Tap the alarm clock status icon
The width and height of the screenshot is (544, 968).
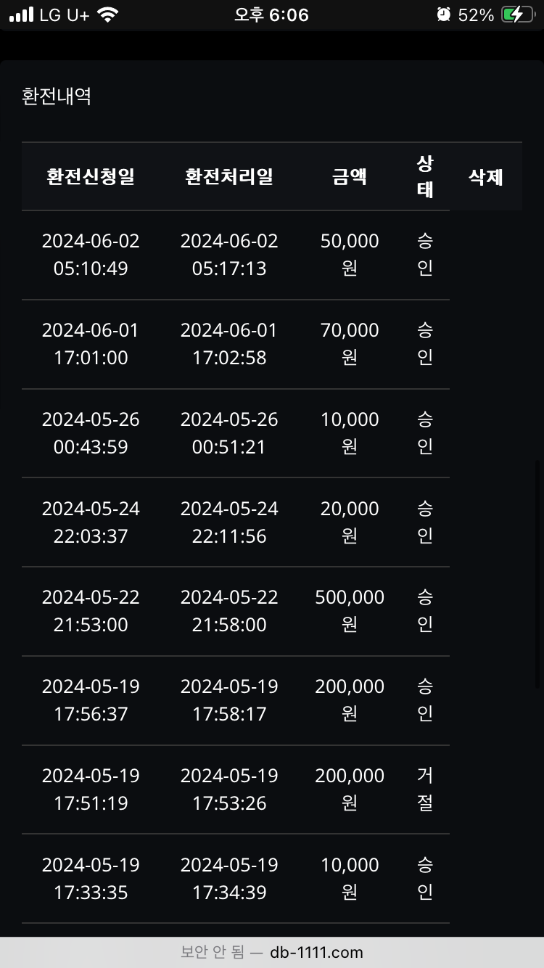pos(443,15)
